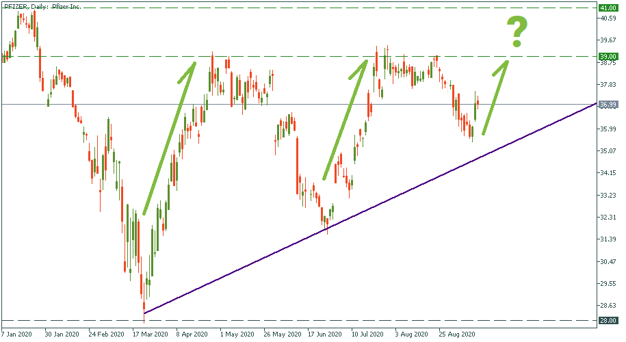Select the middle green arrow near July
Image resolution: width=626 pixels, height=342 pixels.
pos(345,120)
